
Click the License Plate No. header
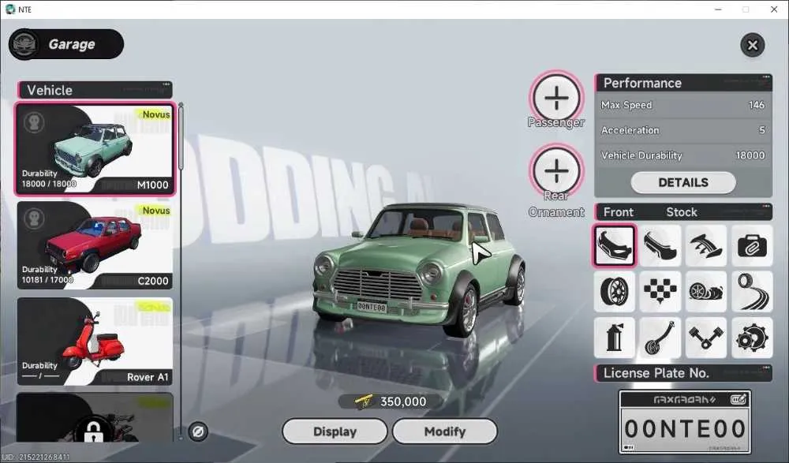683,373
